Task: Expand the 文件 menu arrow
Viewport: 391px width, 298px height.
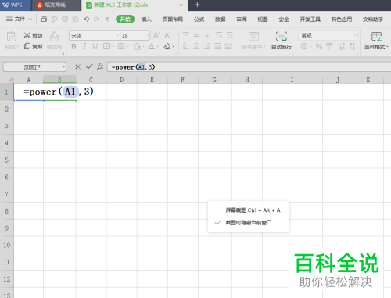Action: [x=30, y=20]
